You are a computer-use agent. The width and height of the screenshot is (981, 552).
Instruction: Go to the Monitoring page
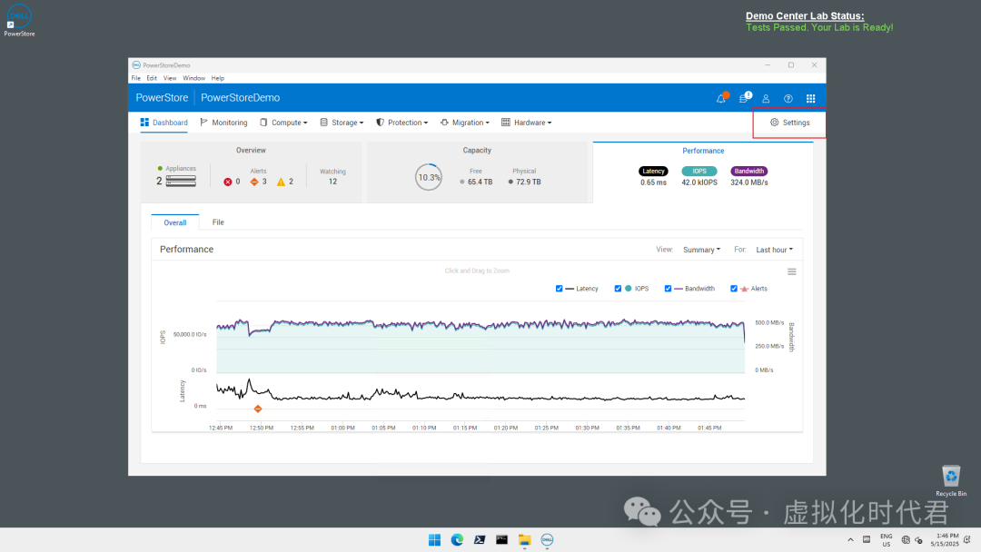pos(224,123)
